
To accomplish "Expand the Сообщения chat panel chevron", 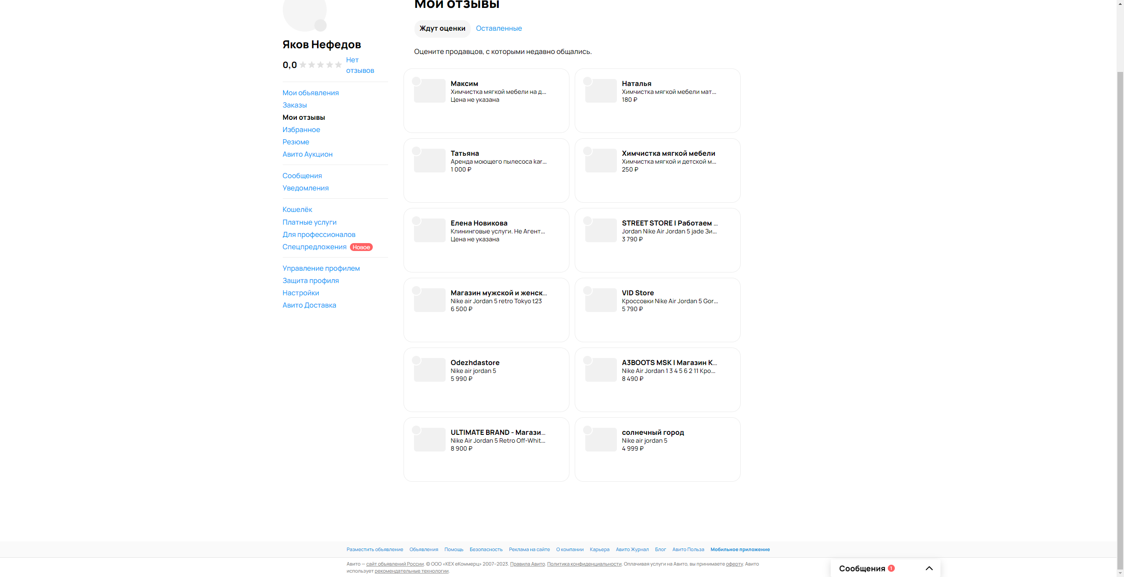I will [x=929, y=568].
